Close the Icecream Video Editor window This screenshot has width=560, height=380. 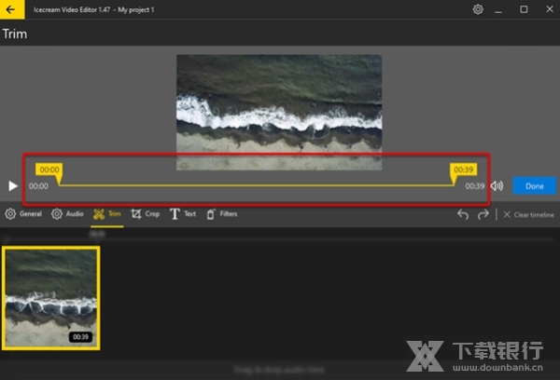click(x=550, y=9)
